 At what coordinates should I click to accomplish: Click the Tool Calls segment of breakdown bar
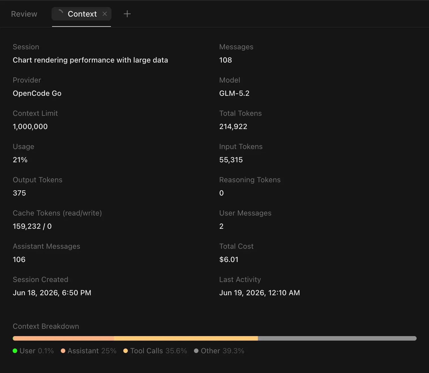(186, 338)
